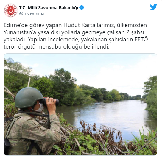
Task: Click the binoculars held by the soldier
Action: (x=50, y=102)
